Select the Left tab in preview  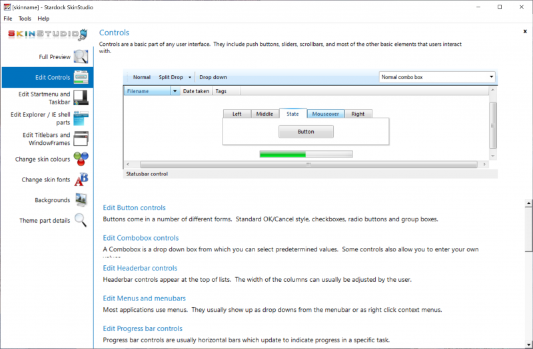tap(237, 114)
